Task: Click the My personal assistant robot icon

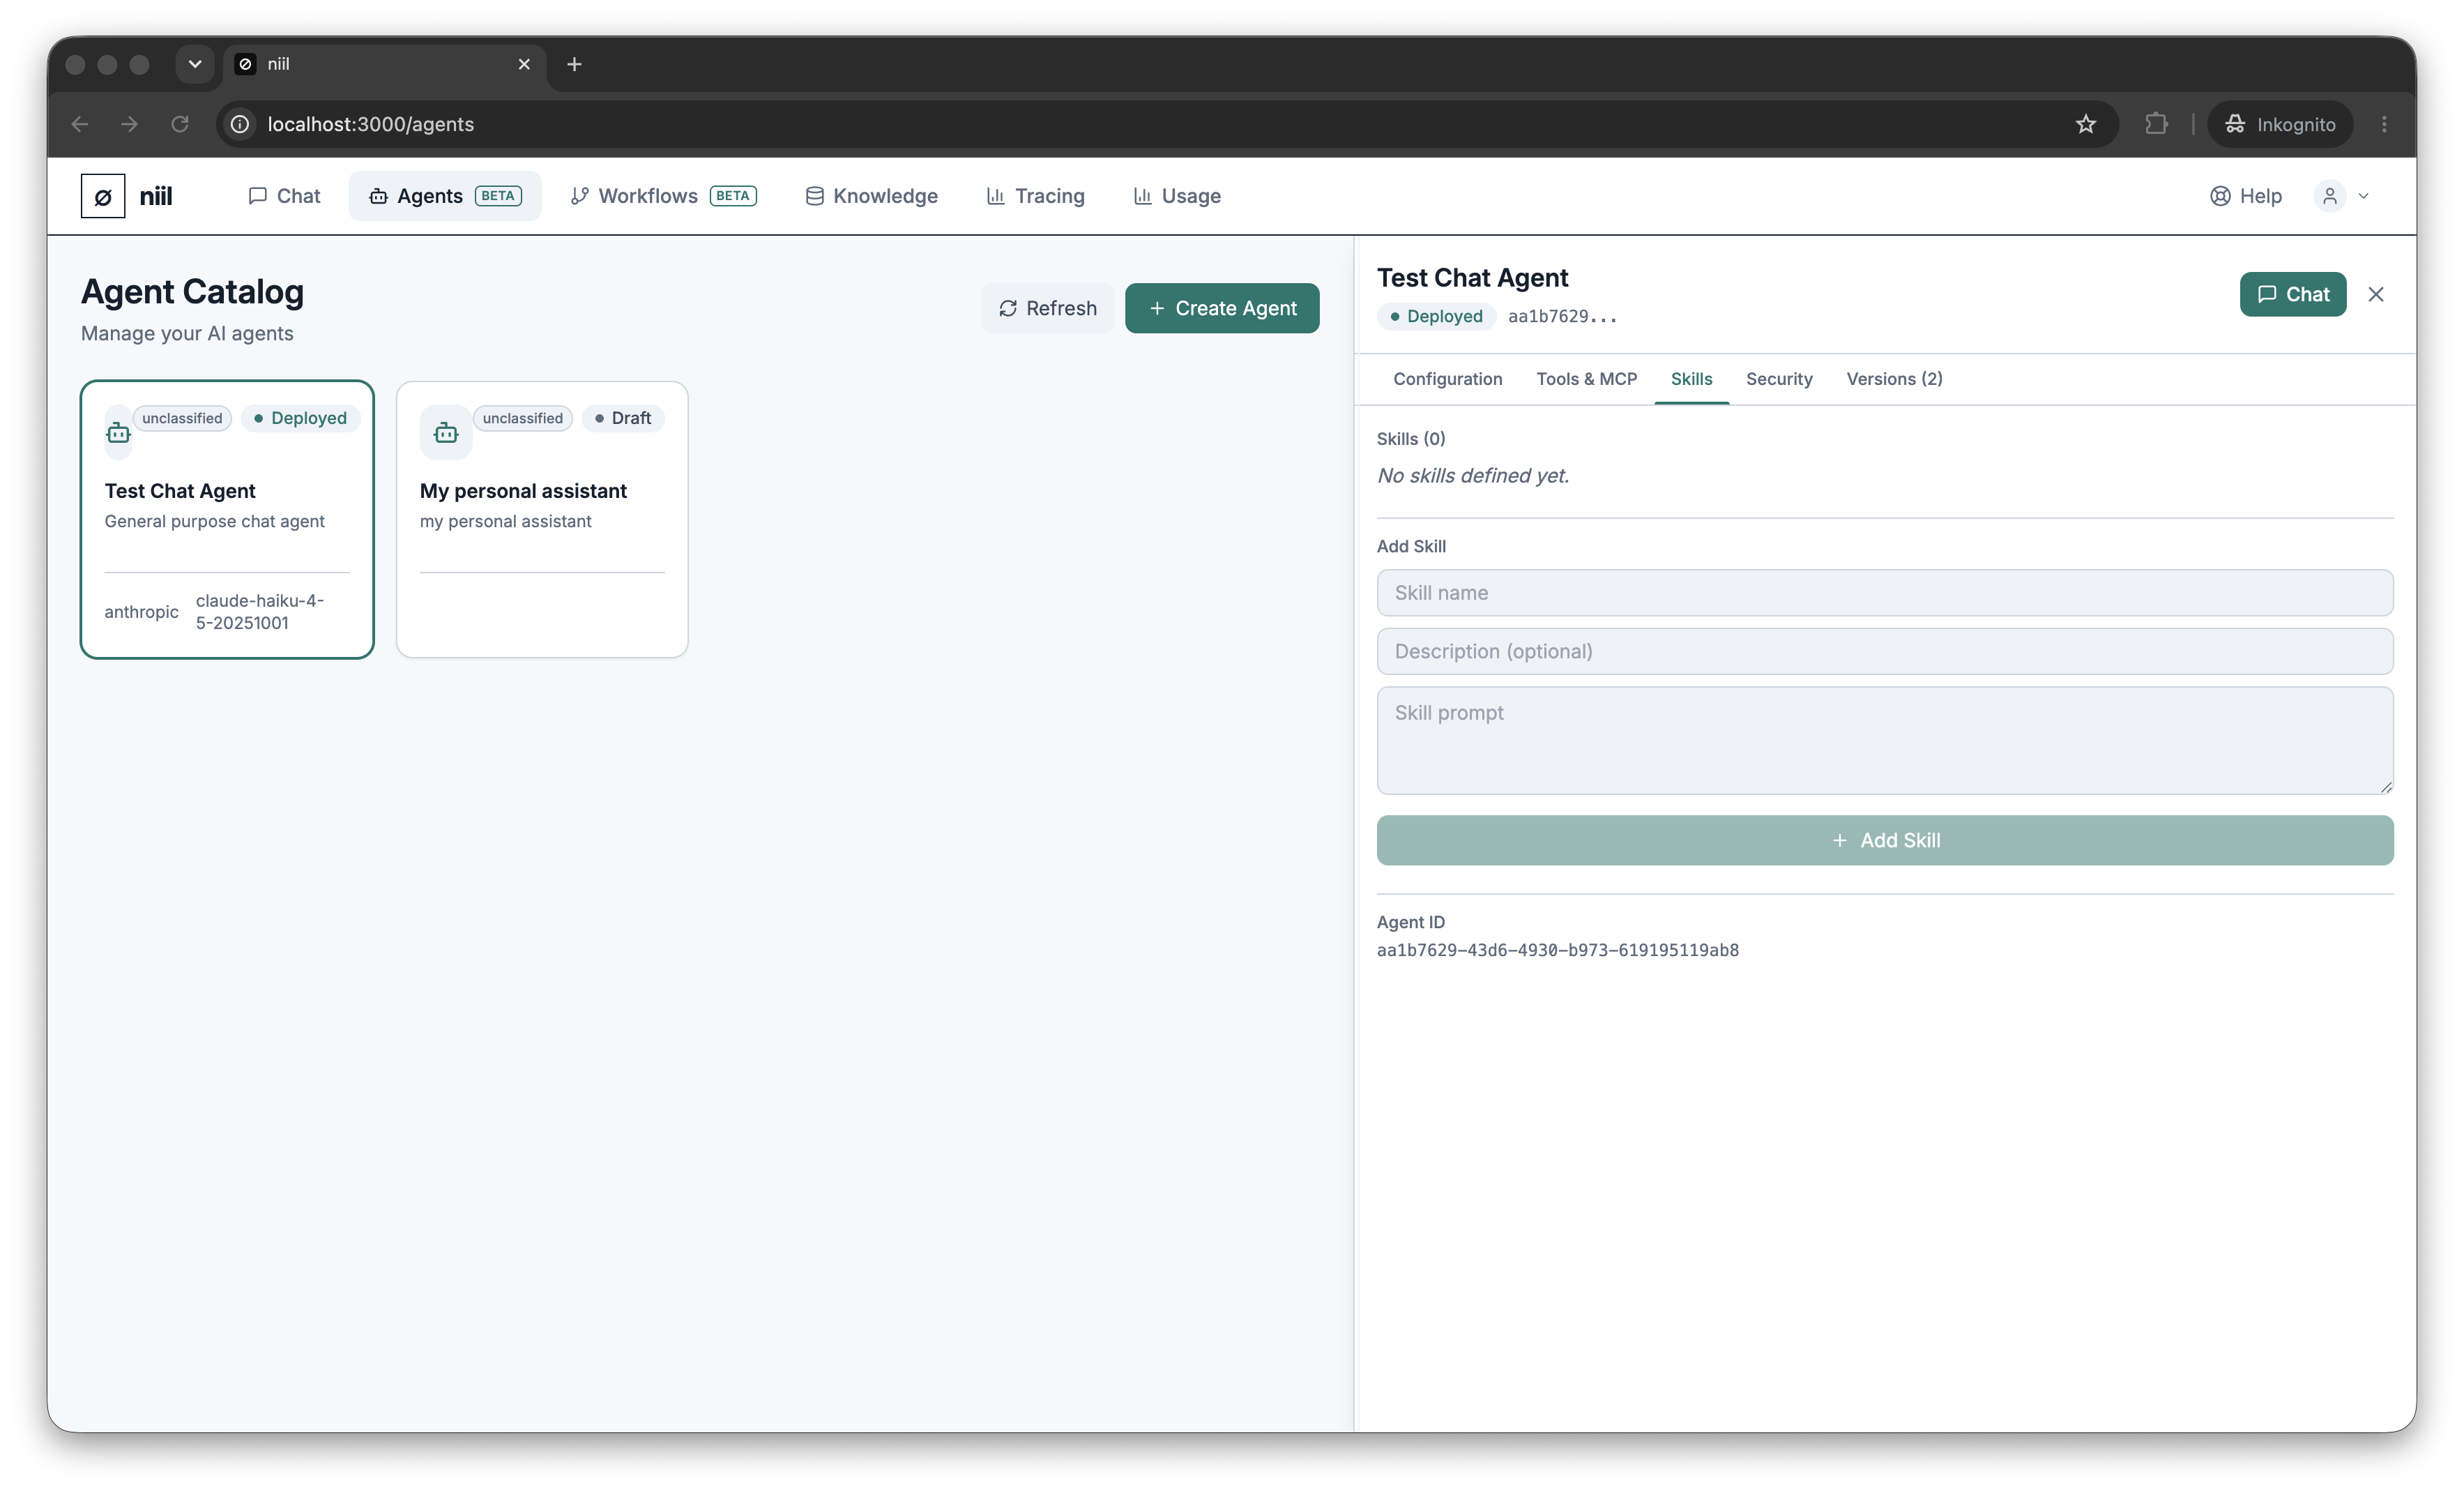Action: 446,433
